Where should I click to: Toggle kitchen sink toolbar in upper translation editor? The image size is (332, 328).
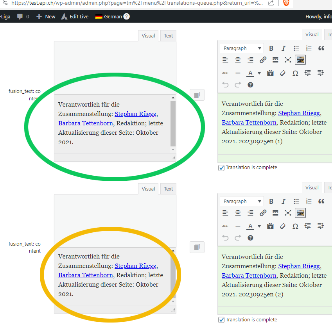click(x=300, y=60)
